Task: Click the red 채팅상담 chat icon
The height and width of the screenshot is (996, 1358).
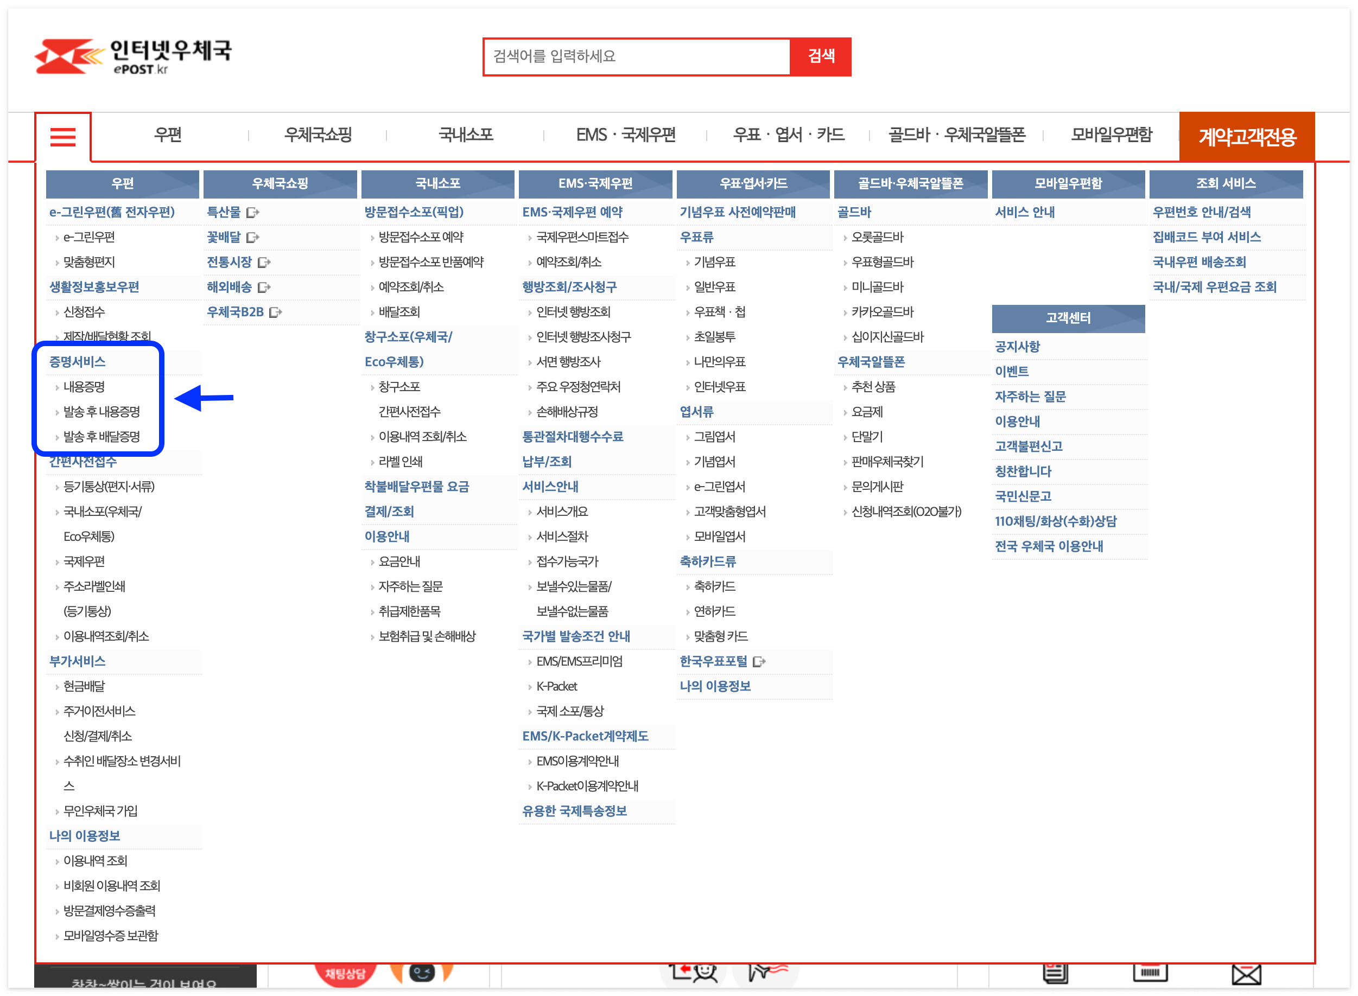Action: (x=345, y=974)
